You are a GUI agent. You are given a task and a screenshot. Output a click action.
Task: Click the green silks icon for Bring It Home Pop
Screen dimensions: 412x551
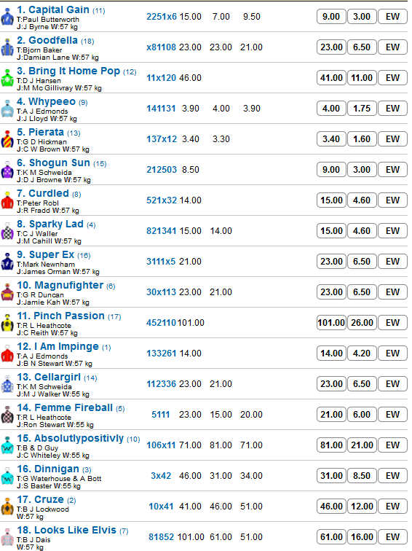[7, 78]
